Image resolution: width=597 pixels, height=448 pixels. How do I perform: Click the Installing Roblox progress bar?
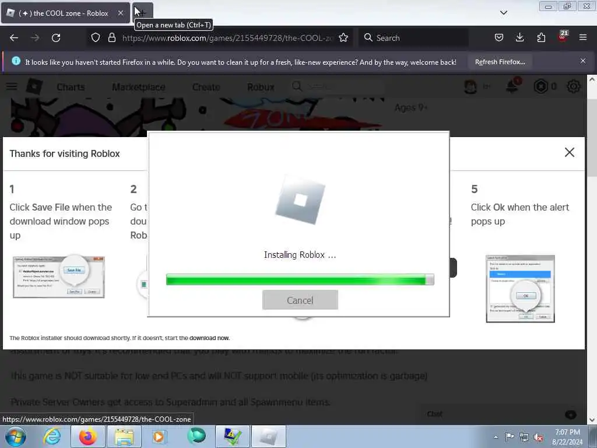(x=300, y=279)
